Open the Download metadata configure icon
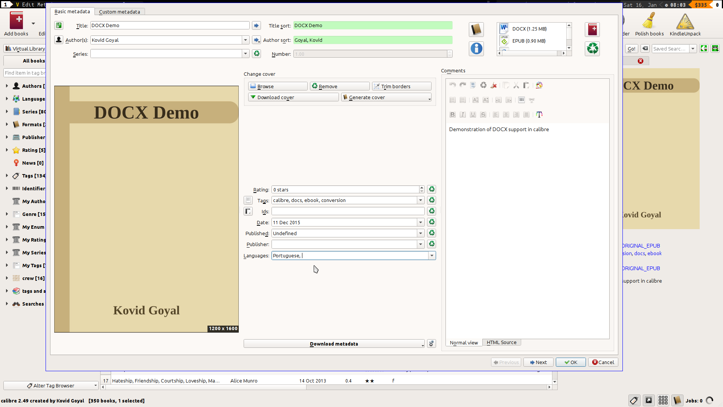Viewport: 723px width, 407px height. [x=432, y=343]
